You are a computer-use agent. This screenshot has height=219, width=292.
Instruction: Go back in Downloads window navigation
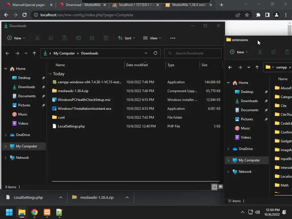[x=7, y=53]
